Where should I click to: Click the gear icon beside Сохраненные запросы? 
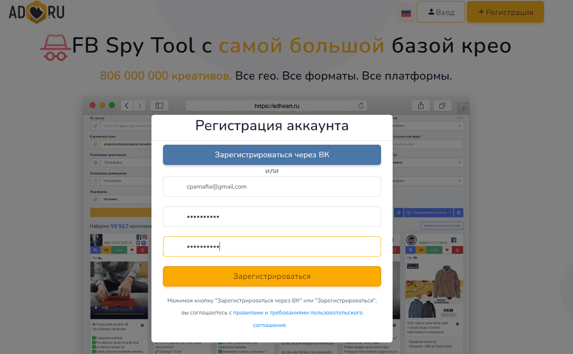point(398,213)
